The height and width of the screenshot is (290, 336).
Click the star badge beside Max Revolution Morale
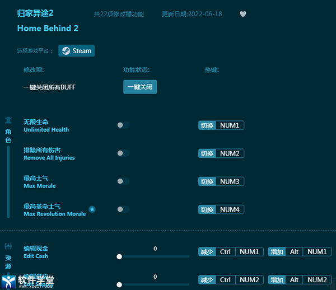coord(92,209)
